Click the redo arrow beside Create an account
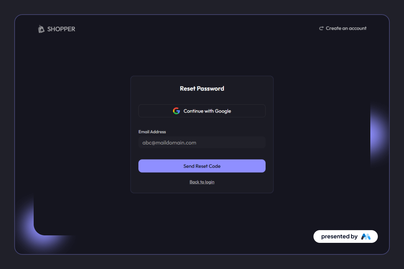This screenshot has width=404, height=269. point(321,28)
